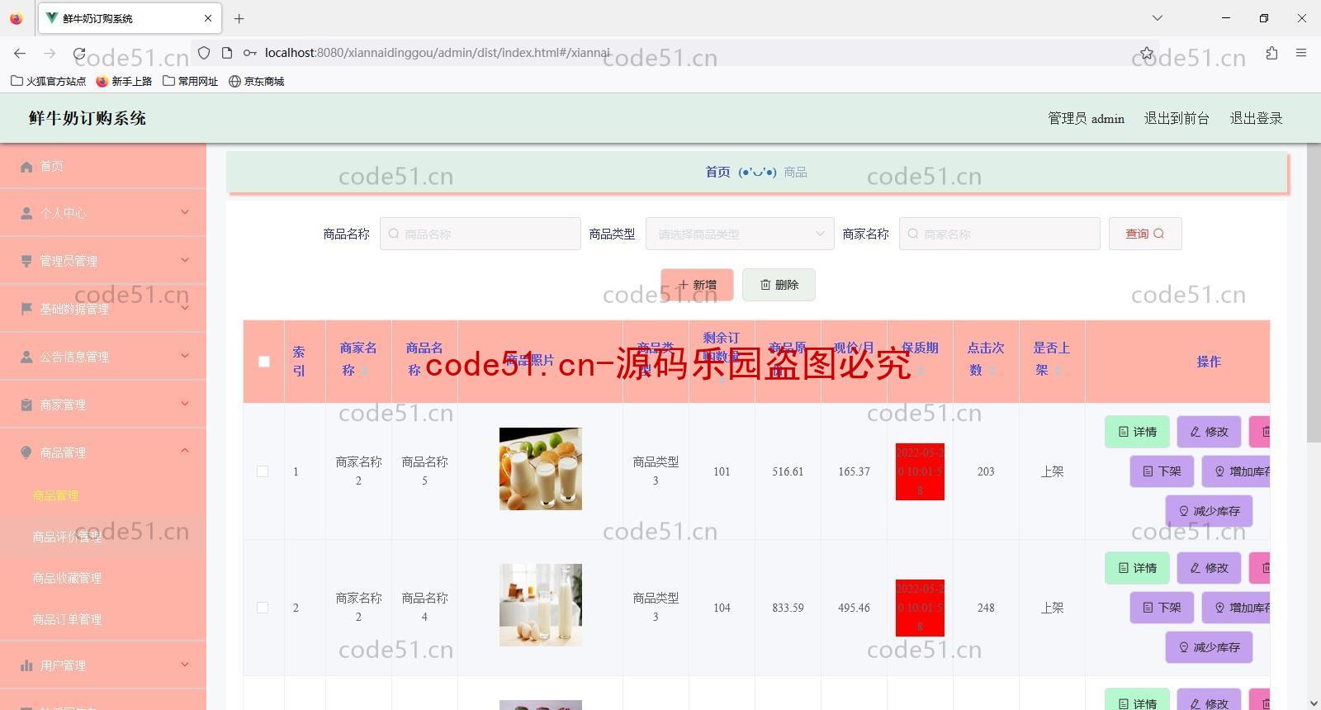
Task: Click 下架 for row 2
Action: [1162, 608]
